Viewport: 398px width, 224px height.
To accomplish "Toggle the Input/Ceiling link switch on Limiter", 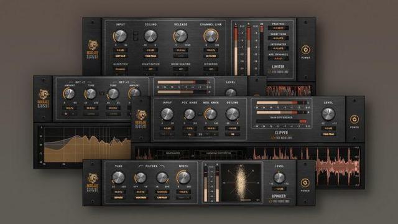I will 136,36.
